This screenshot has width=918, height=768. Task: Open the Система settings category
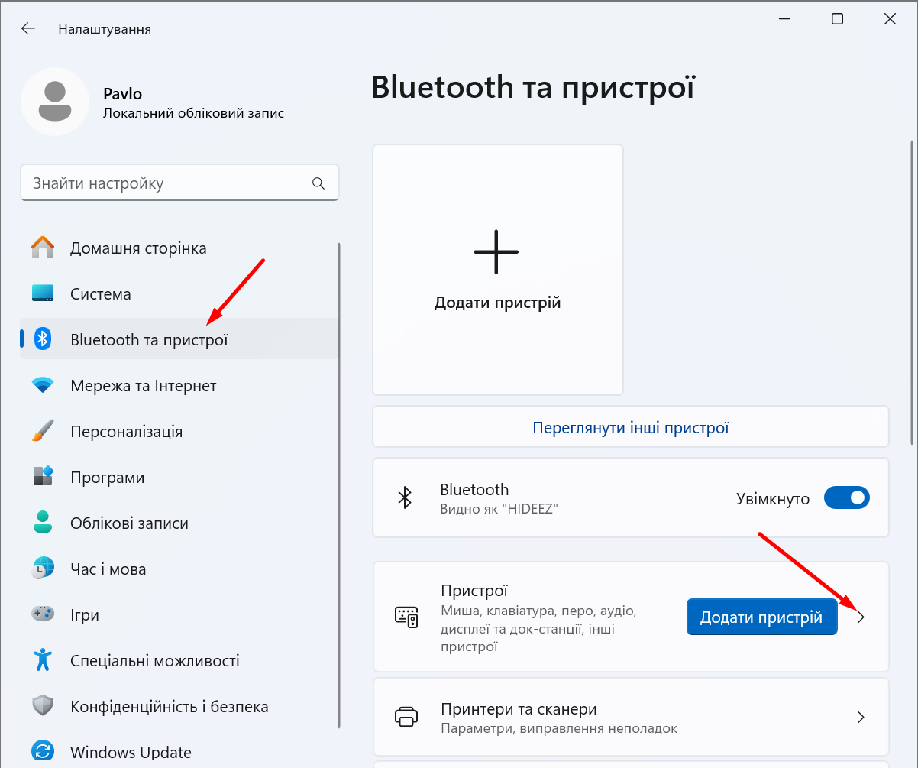[x=101, y=294]
